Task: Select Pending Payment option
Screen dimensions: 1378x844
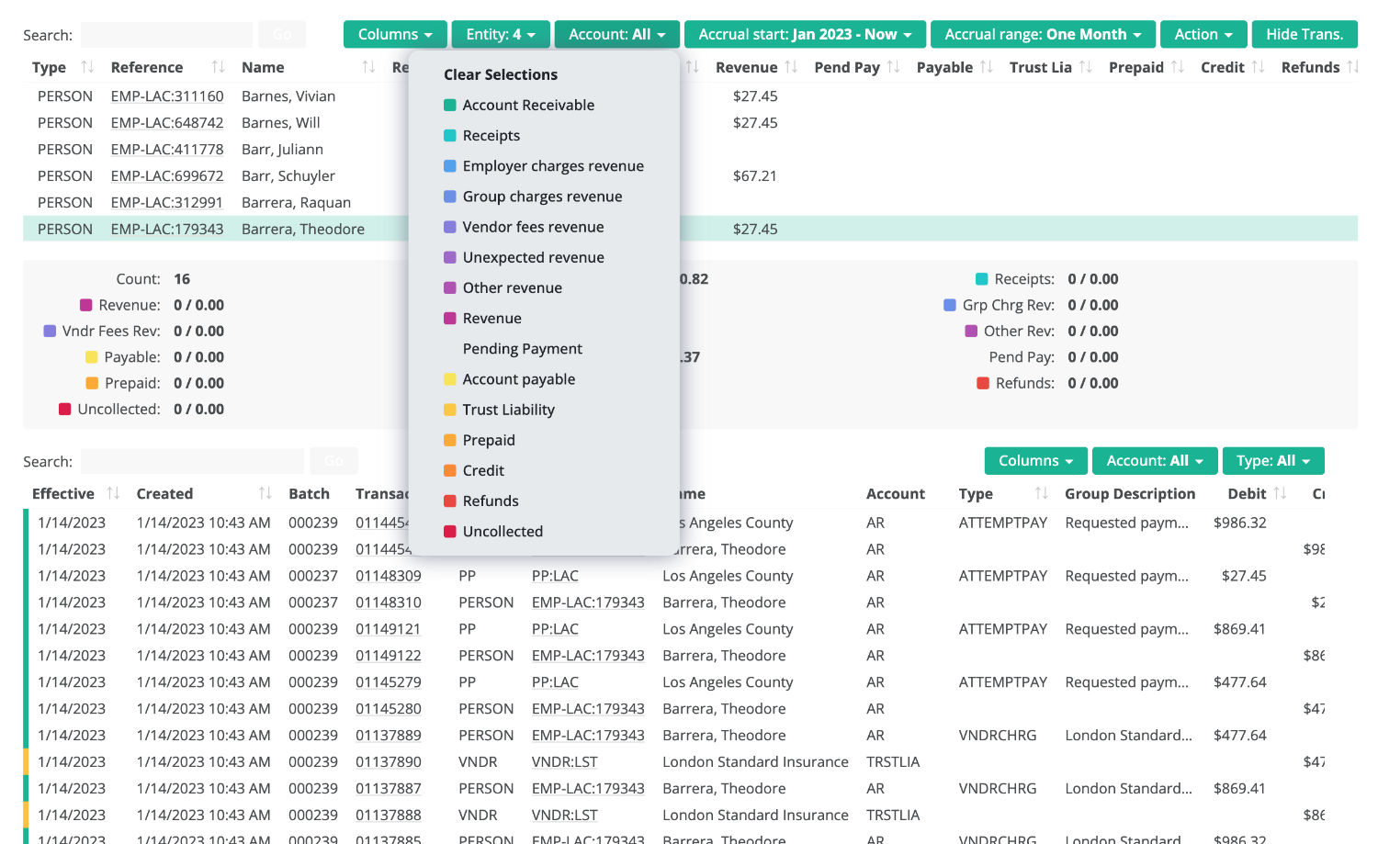Action: point(522,348)
